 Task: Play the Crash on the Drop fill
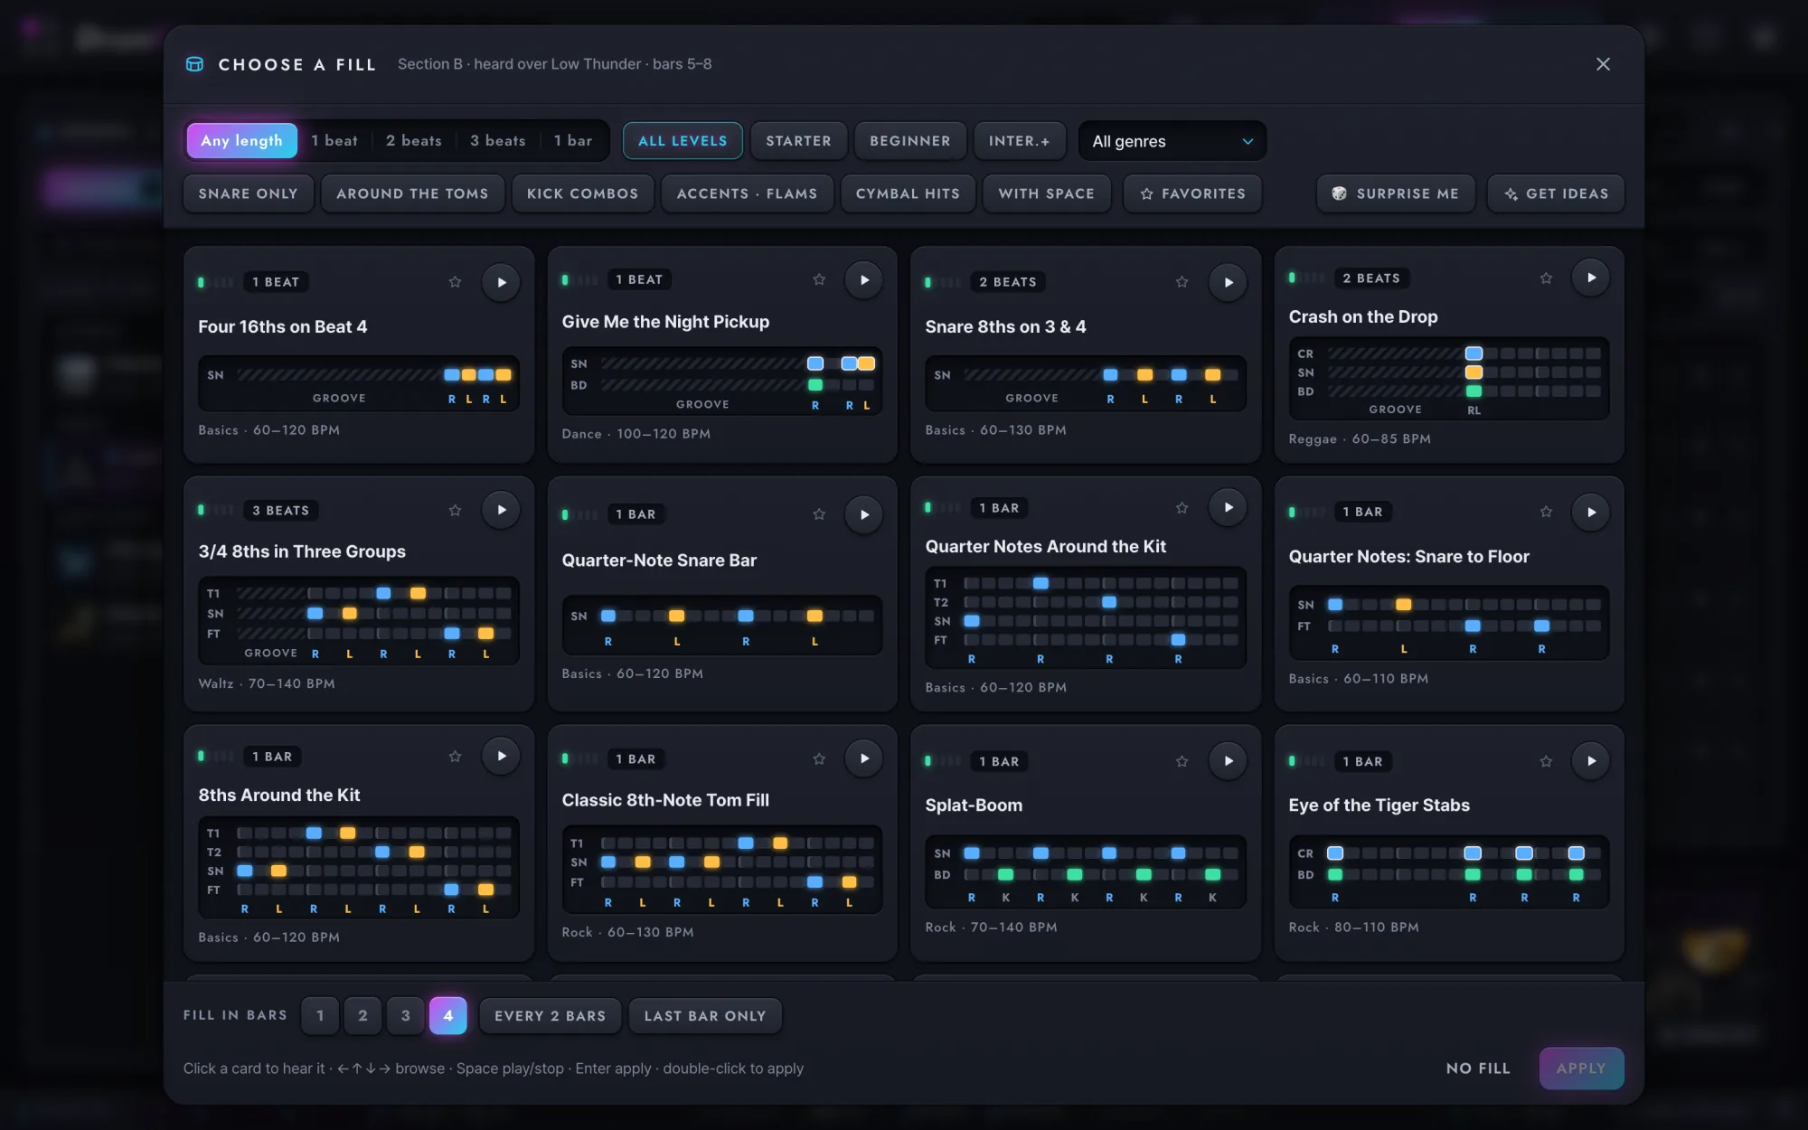pyautogui.click(x=1591, y=278)
